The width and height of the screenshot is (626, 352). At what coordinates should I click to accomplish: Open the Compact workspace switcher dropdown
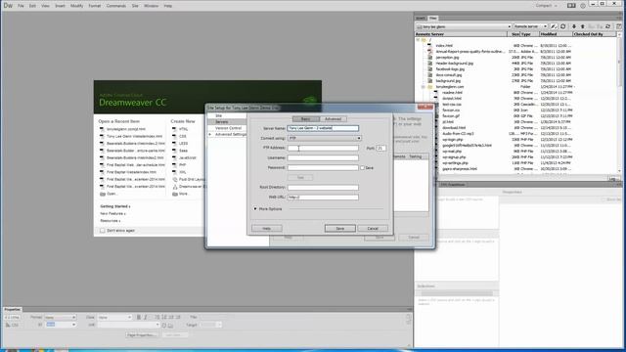pos(547,6)
